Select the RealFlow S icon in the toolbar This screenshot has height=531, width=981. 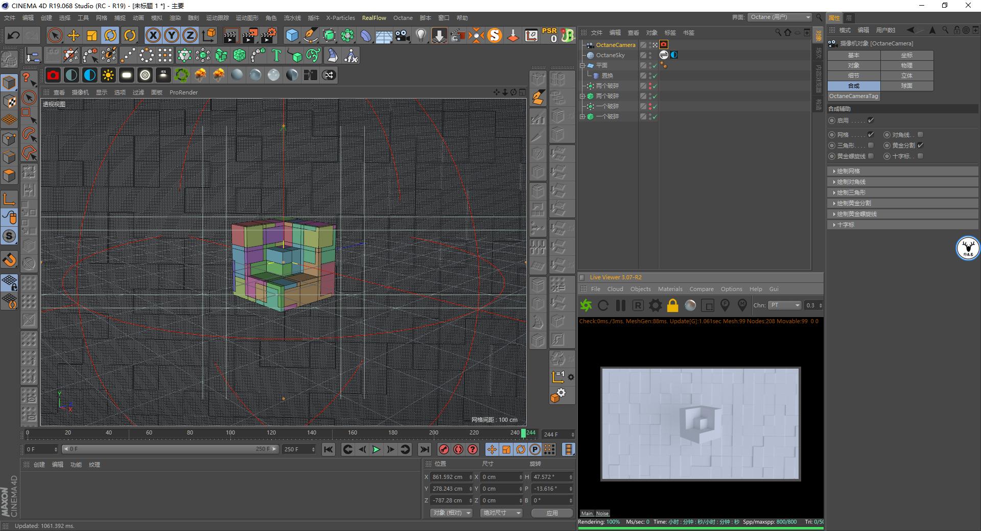[494, 35]
